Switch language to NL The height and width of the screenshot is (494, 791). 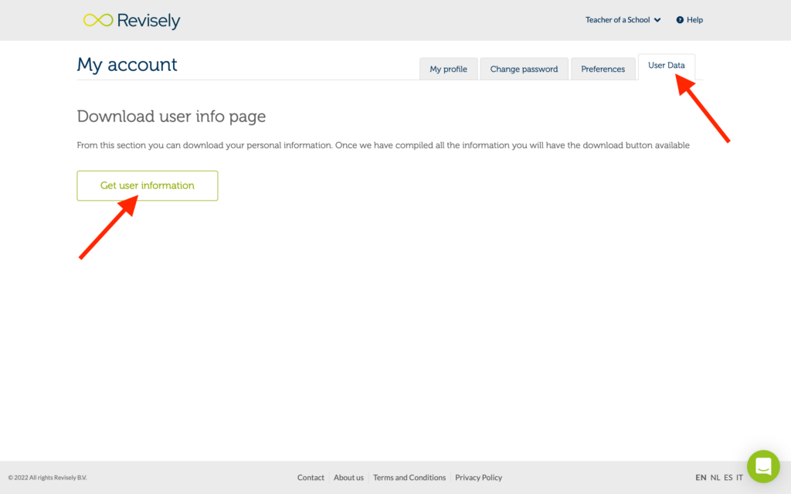click(716, 477)
